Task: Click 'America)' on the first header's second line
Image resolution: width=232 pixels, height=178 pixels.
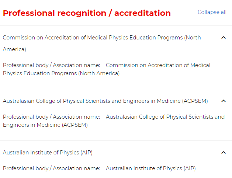Action: pyautogui.click(x=14, y=49)
